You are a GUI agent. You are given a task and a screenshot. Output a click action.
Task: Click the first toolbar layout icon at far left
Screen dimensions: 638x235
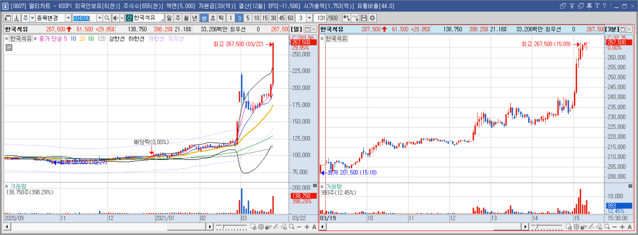(x=8, y=18)
